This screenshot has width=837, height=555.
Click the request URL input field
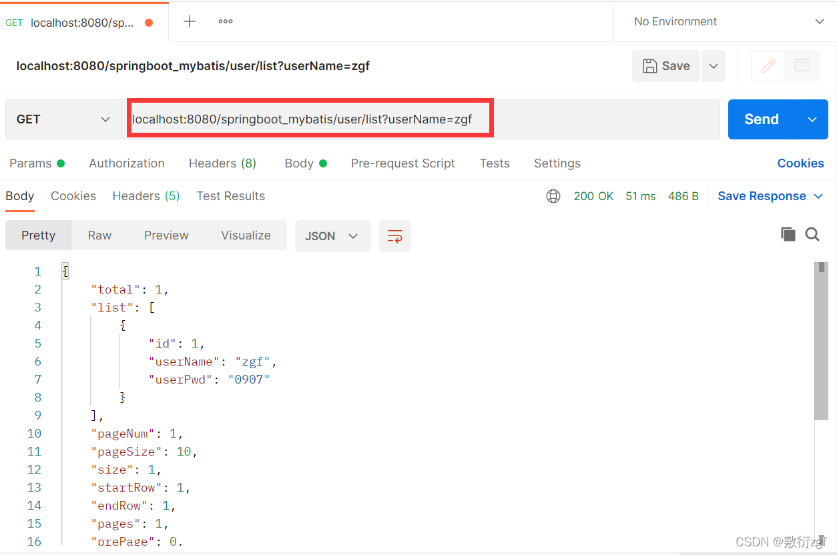pos(421,119)
